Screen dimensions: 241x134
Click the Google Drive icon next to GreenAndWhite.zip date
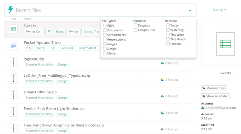click(x=162, y=96)
